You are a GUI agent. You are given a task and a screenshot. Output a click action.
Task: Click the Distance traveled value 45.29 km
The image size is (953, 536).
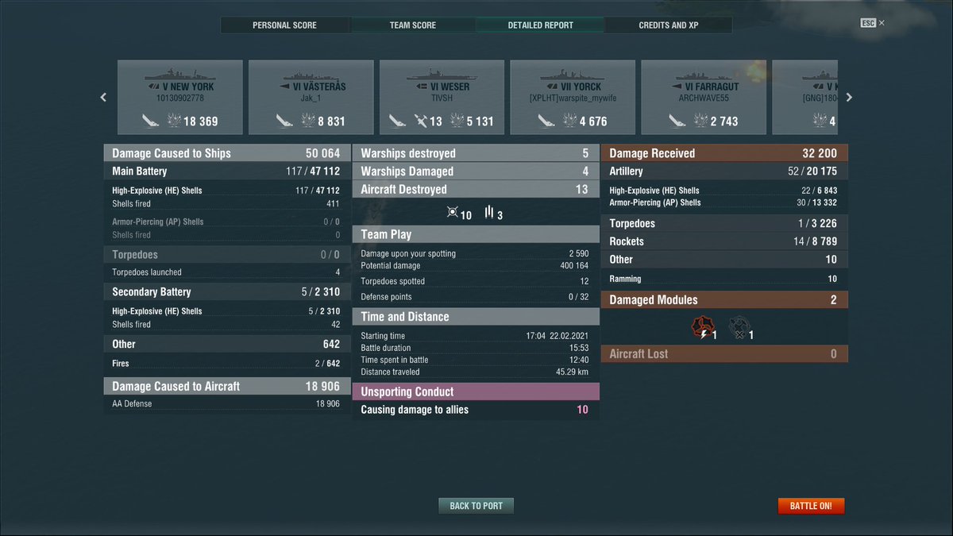[572, 372]
